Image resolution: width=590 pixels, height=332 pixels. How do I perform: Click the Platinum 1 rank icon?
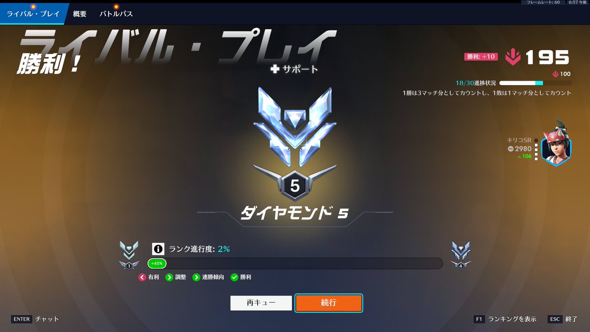point(129,255)
